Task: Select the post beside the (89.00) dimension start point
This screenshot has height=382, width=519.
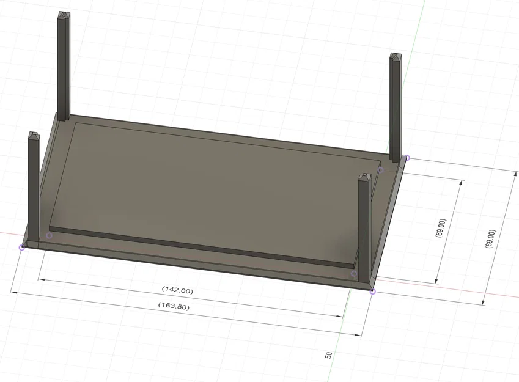Action: tap(396, 108)
